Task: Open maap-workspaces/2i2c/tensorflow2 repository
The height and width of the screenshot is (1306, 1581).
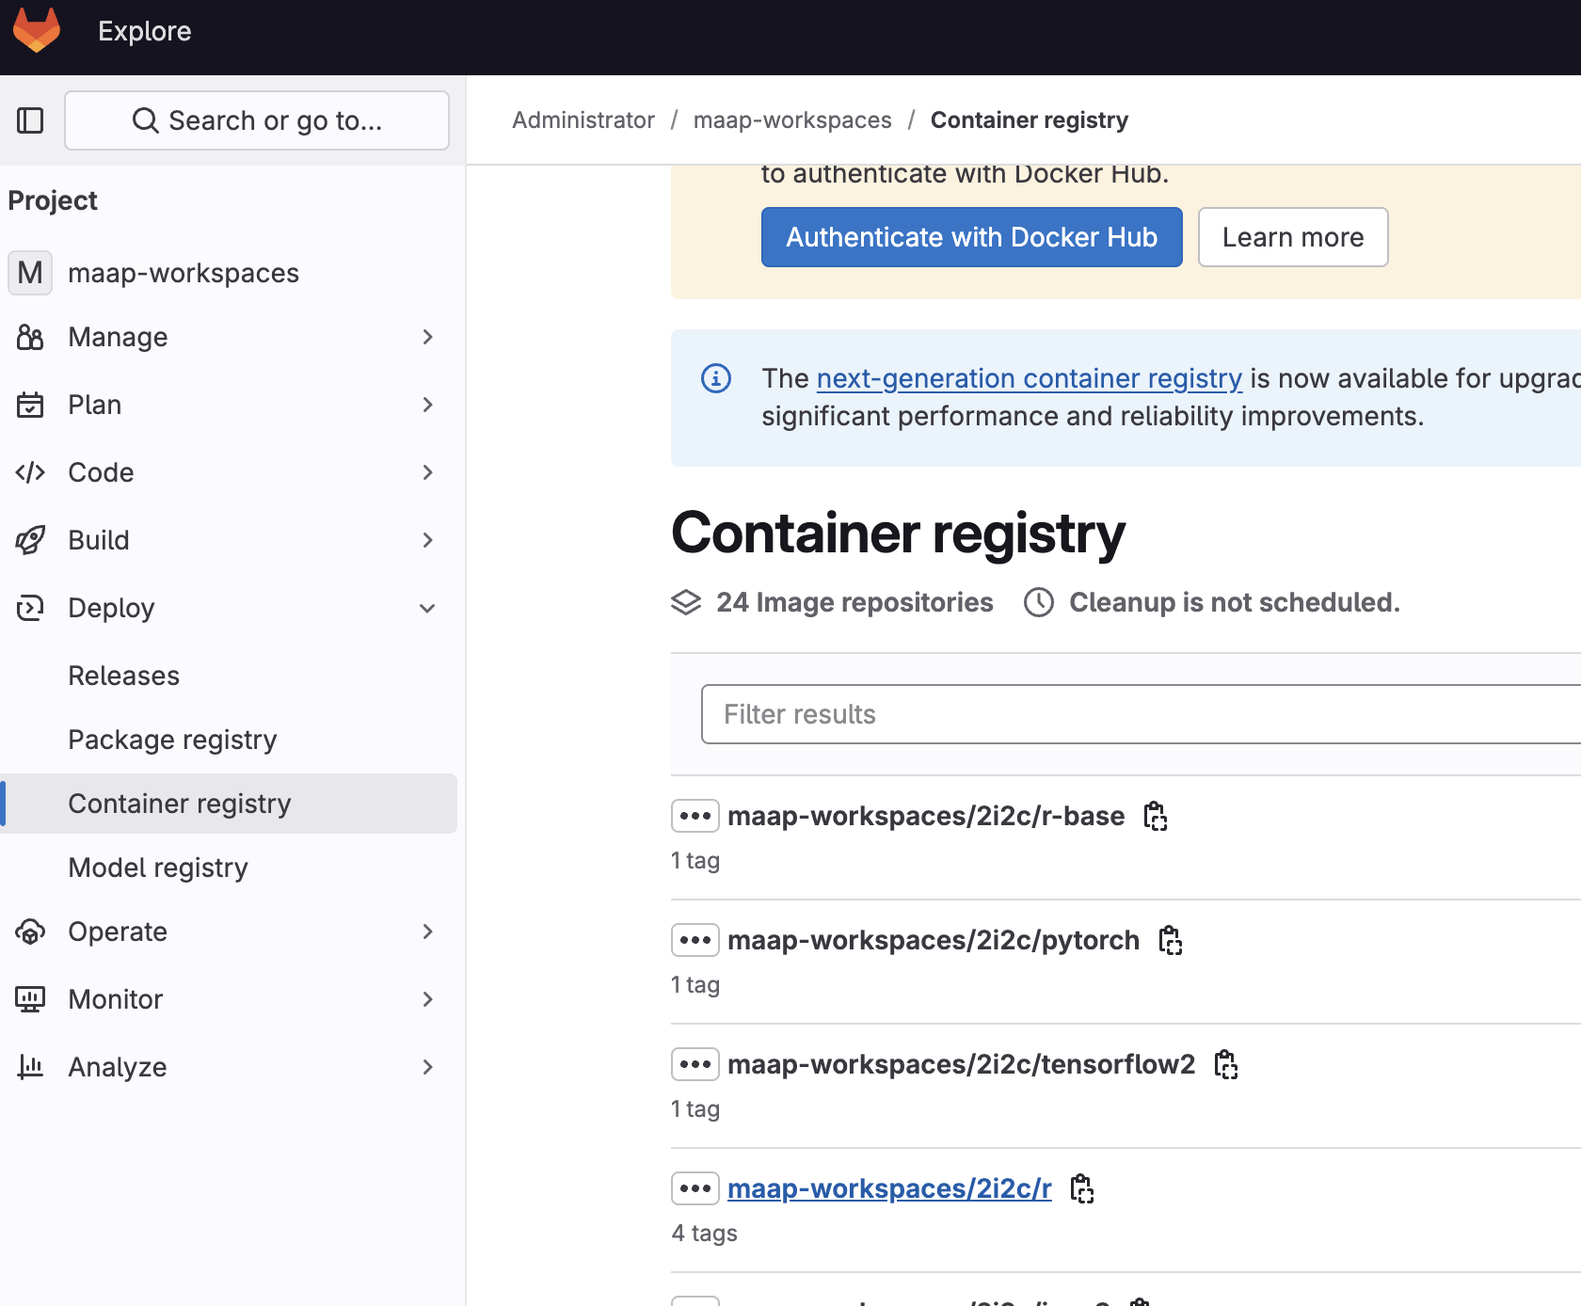Action: coord(962,1064)
